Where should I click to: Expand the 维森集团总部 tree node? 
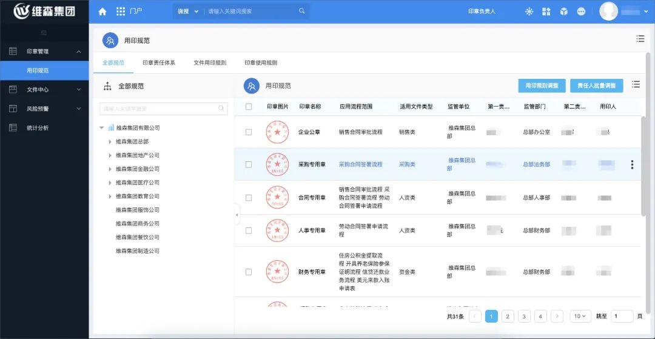pos(110,141)
